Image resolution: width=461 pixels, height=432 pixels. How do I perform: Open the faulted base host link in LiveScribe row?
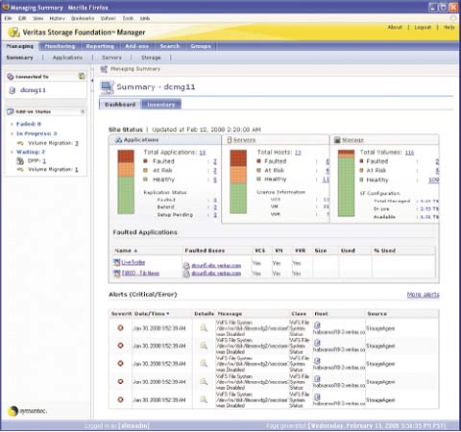point(216,266)
